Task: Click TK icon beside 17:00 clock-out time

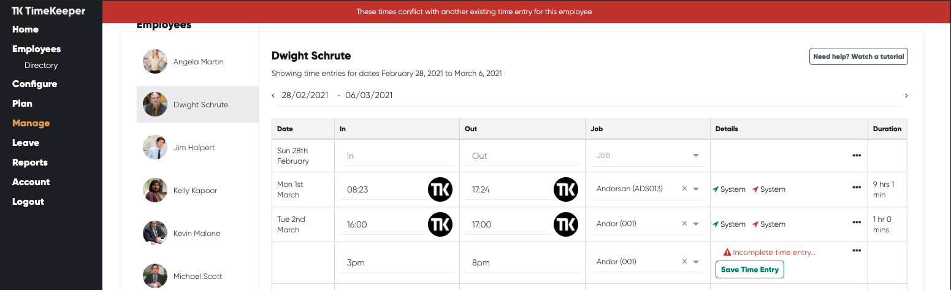Action: (566, 224)
